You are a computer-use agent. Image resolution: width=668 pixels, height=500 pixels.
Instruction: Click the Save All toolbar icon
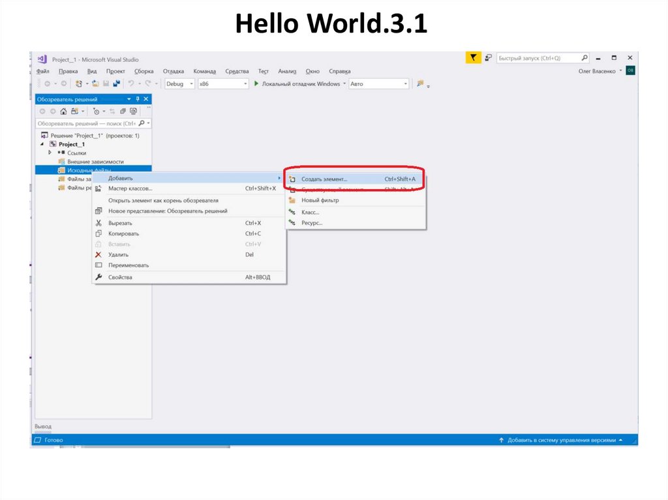click(116, 84)
